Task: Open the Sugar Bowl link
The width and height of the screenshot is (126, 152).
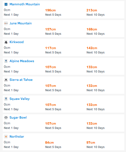Action: (x=18, y=118)
